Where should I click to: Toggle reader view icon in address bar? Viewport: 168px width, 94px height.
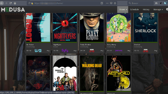[x=102, y=3]
